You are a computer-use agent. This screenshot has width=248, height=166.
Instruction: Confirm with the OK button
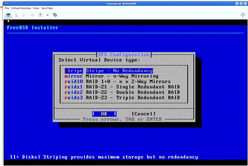click(104, 114)
